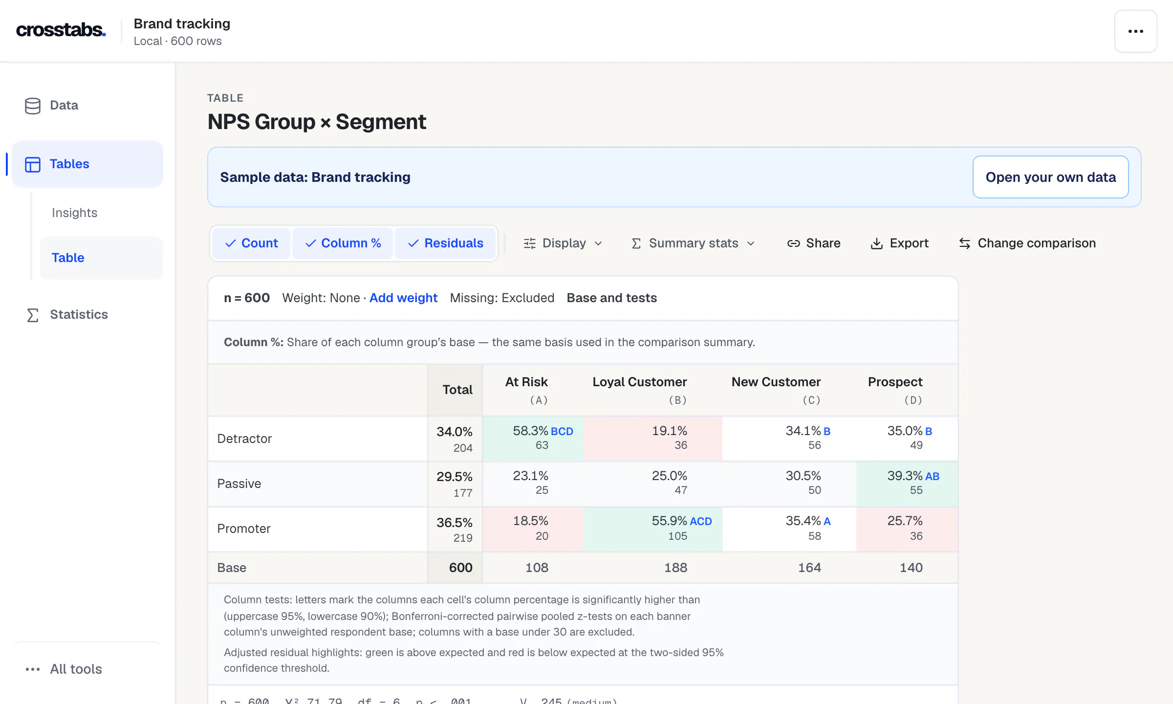Toggle the Count measure off
The width and height of the screenshot is (1173, 704).
coord(251,243)
